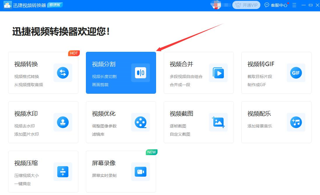Click the 视频格式转换 text
Viewport: 320px width, 195px height.
tap(27, 77)
